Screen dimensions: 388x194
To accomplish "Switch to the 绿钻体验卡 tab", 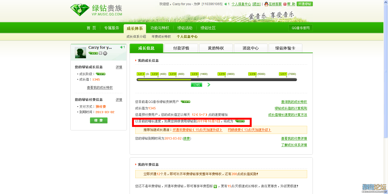I will pyautogui.click(x=285, y=48).
